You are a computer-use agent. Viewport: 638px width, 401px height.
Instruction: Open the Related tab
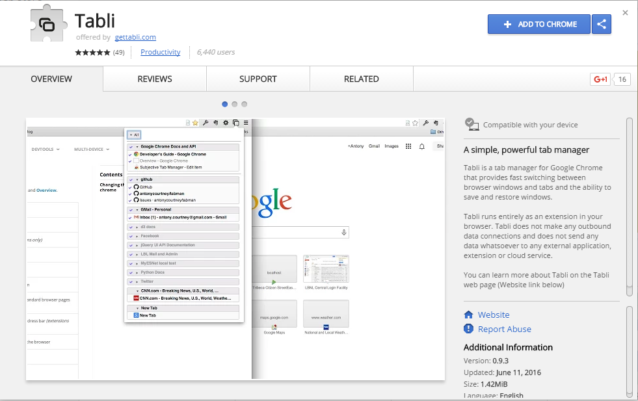362,79
